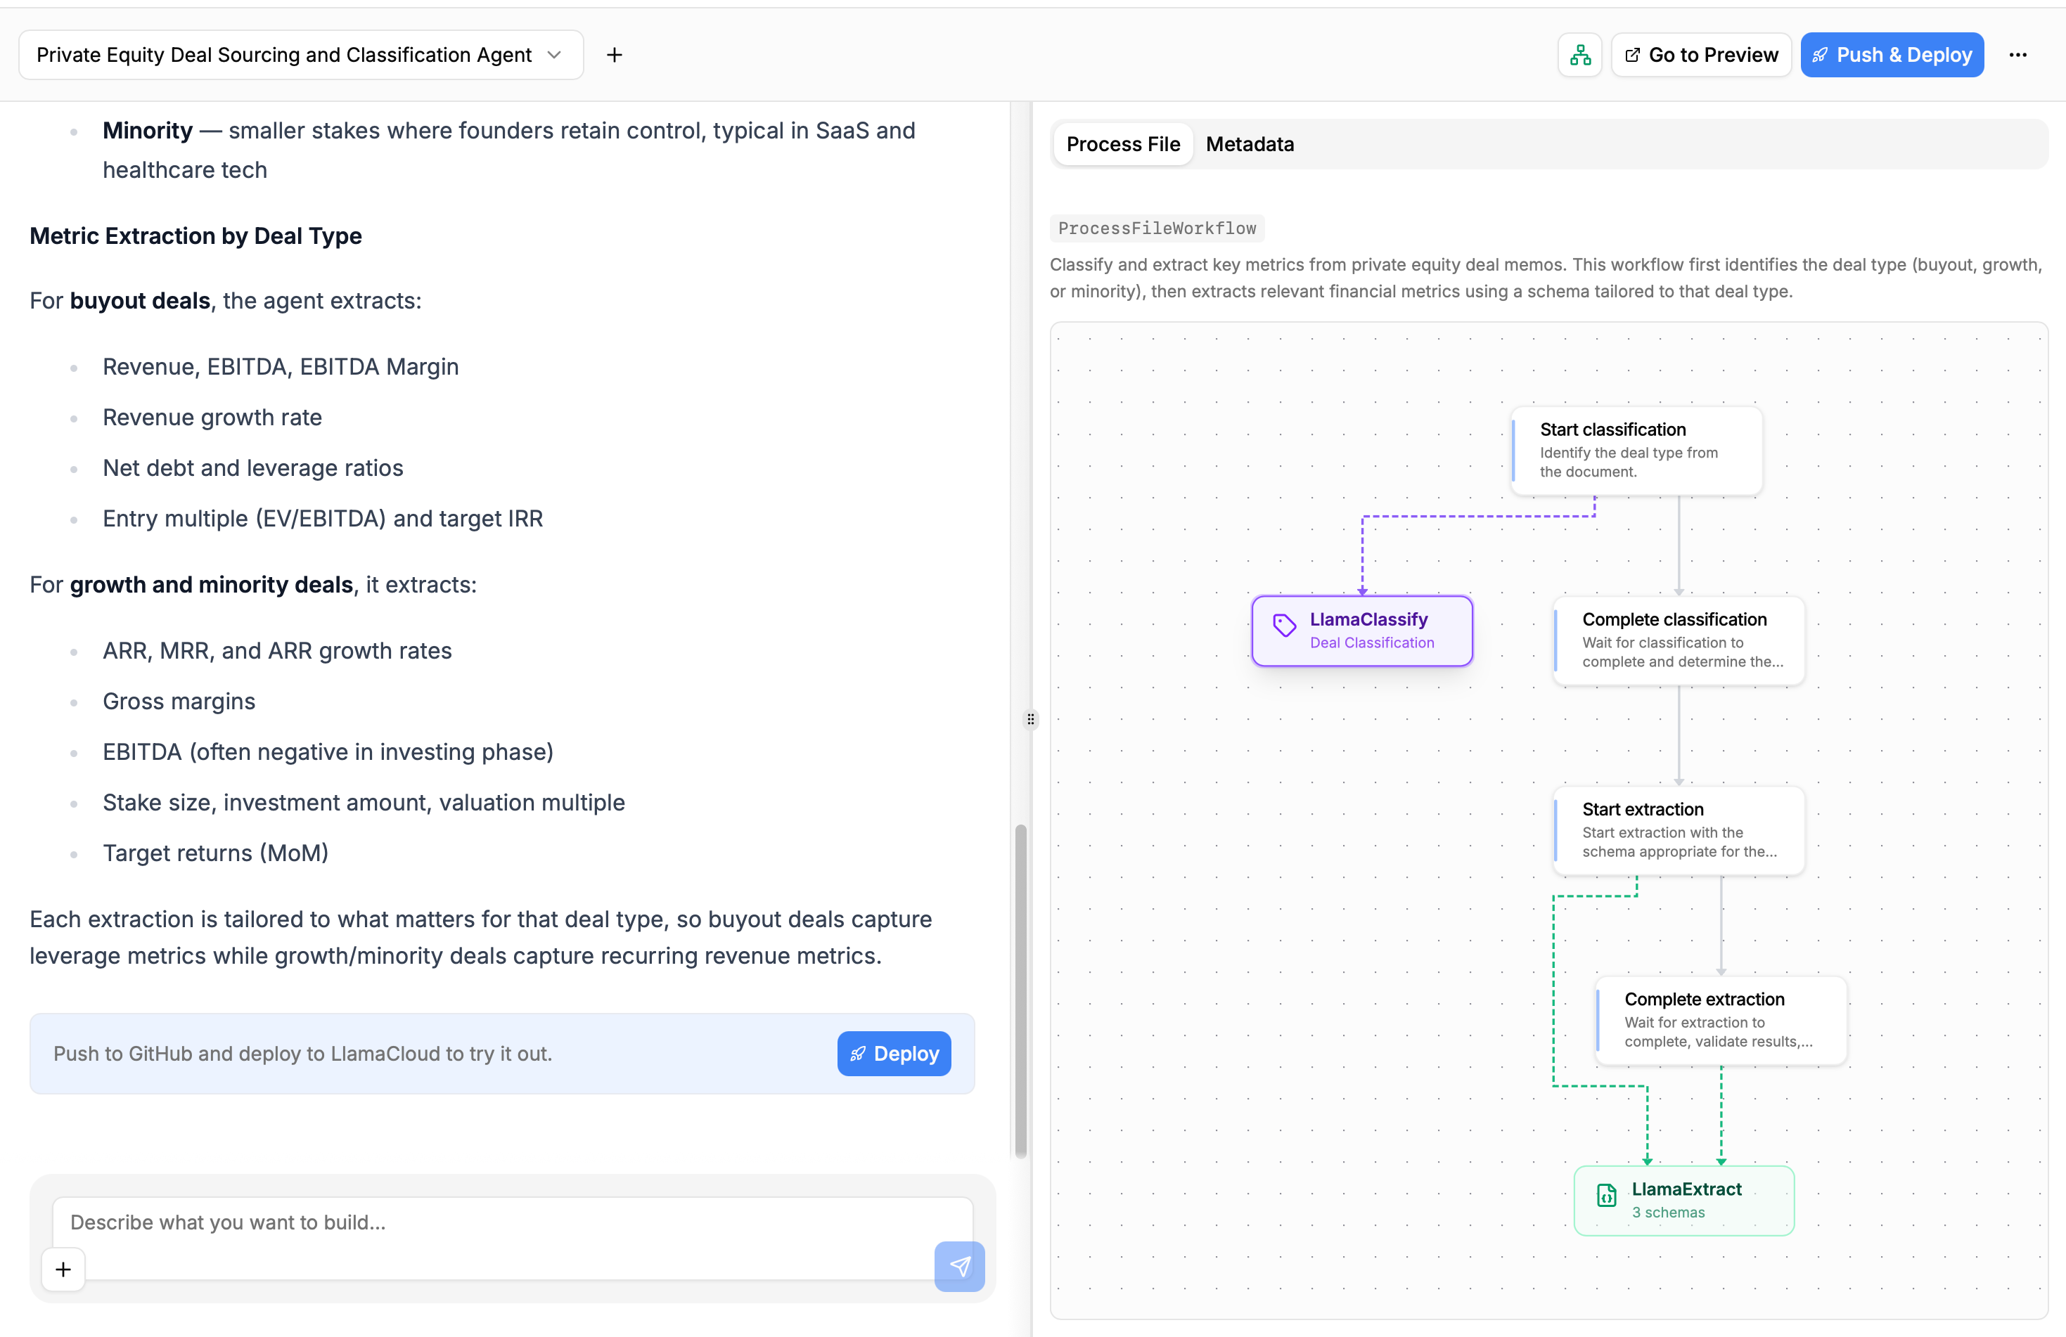Click the chat panel vertical scrollbar

pyautogui.click(x=1021, y=989)
